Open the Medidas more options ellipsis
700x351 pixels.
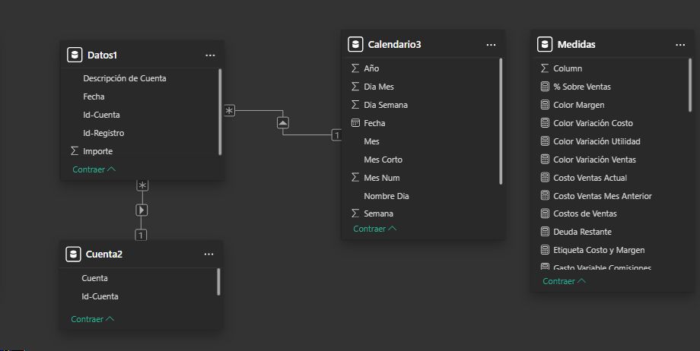coord(680,45)
